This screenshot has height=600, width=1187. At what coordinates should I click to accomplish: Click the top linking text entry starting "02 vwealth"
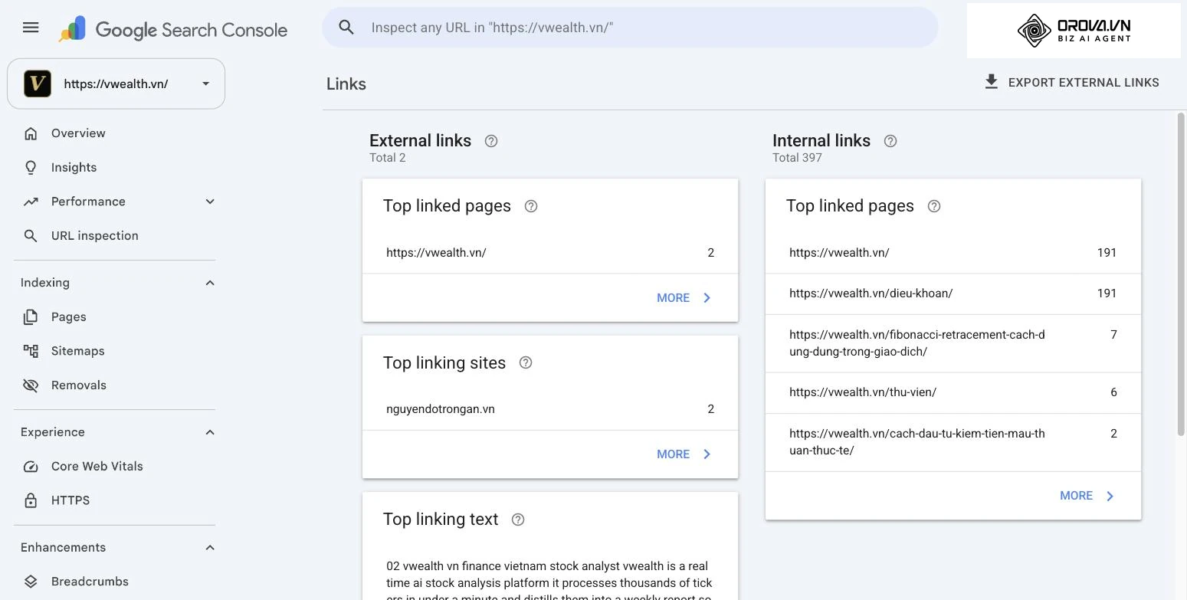coord(550,582)
